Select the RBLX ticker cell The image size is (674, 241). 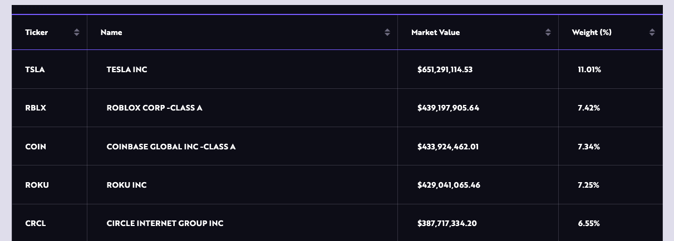pos(36,108)
